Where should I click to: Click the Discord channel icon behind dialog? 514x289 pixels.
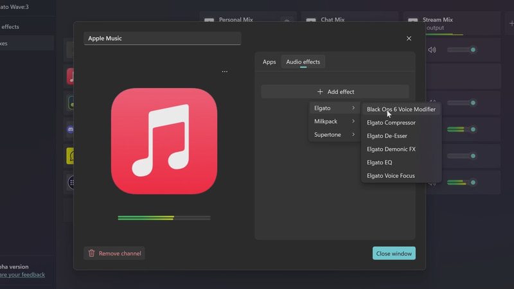point(70,130)
